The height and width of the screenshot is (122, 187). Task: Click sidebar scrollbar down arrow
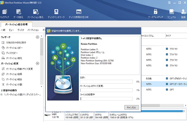tap(41, 86)
